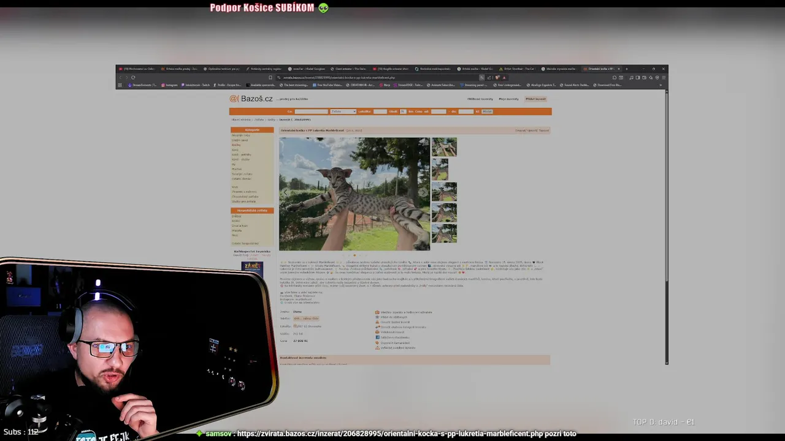This screenshot has width=785, height=441.
Task: Click Přidat do oblíbených star icon
Action: pyautogui.click(x=377, y=317)
